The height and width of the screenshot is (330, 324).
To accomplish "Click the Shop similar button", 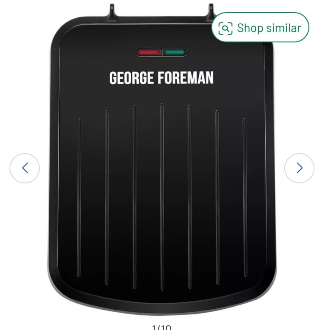I will pyautogui.click(x=260, y=27).
